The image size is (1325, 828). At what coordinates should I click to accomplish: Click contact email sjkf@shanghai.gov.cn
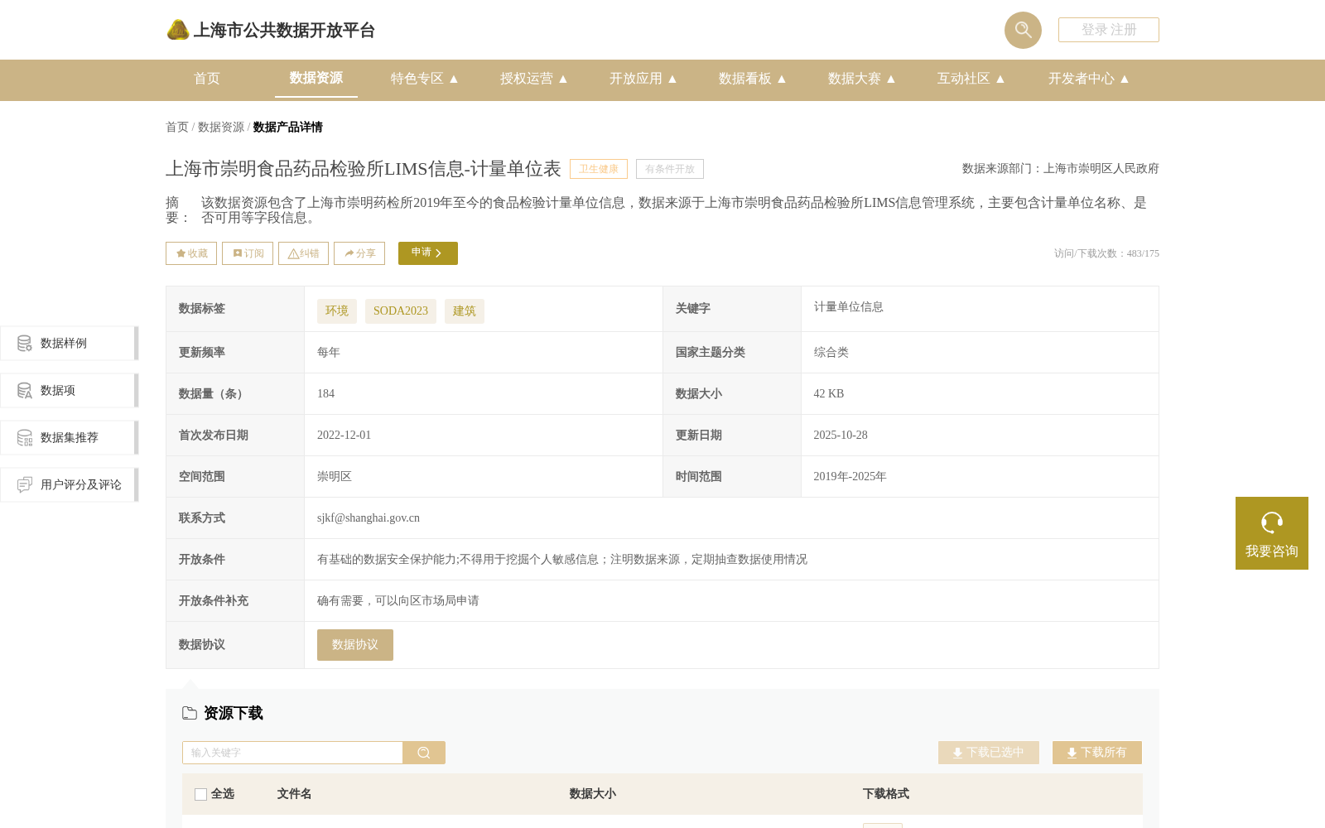(x=369, y=518)
